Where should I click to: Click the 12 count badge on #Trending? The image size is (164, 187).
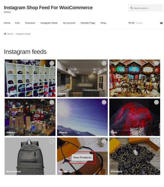(x=156, y=141)
